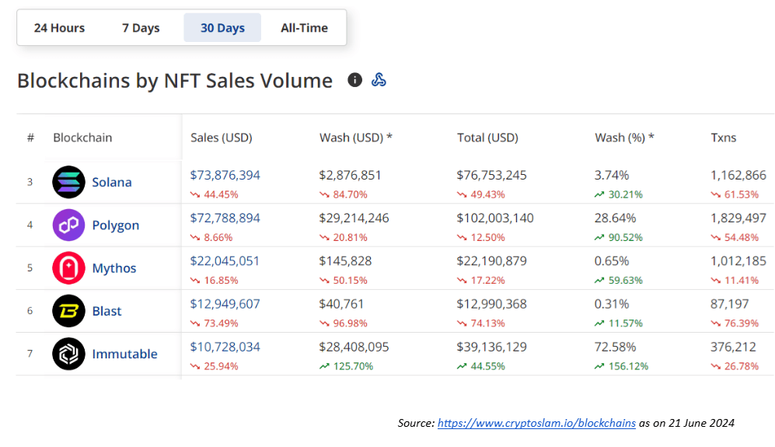Open the Polygon blockchain name link
The image size is (775, 447).
116,225
